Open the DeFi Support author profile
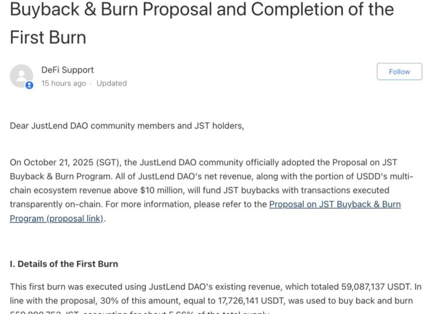Image resolution: width=439 pixels, height=314 pixels. pos(67,70)
